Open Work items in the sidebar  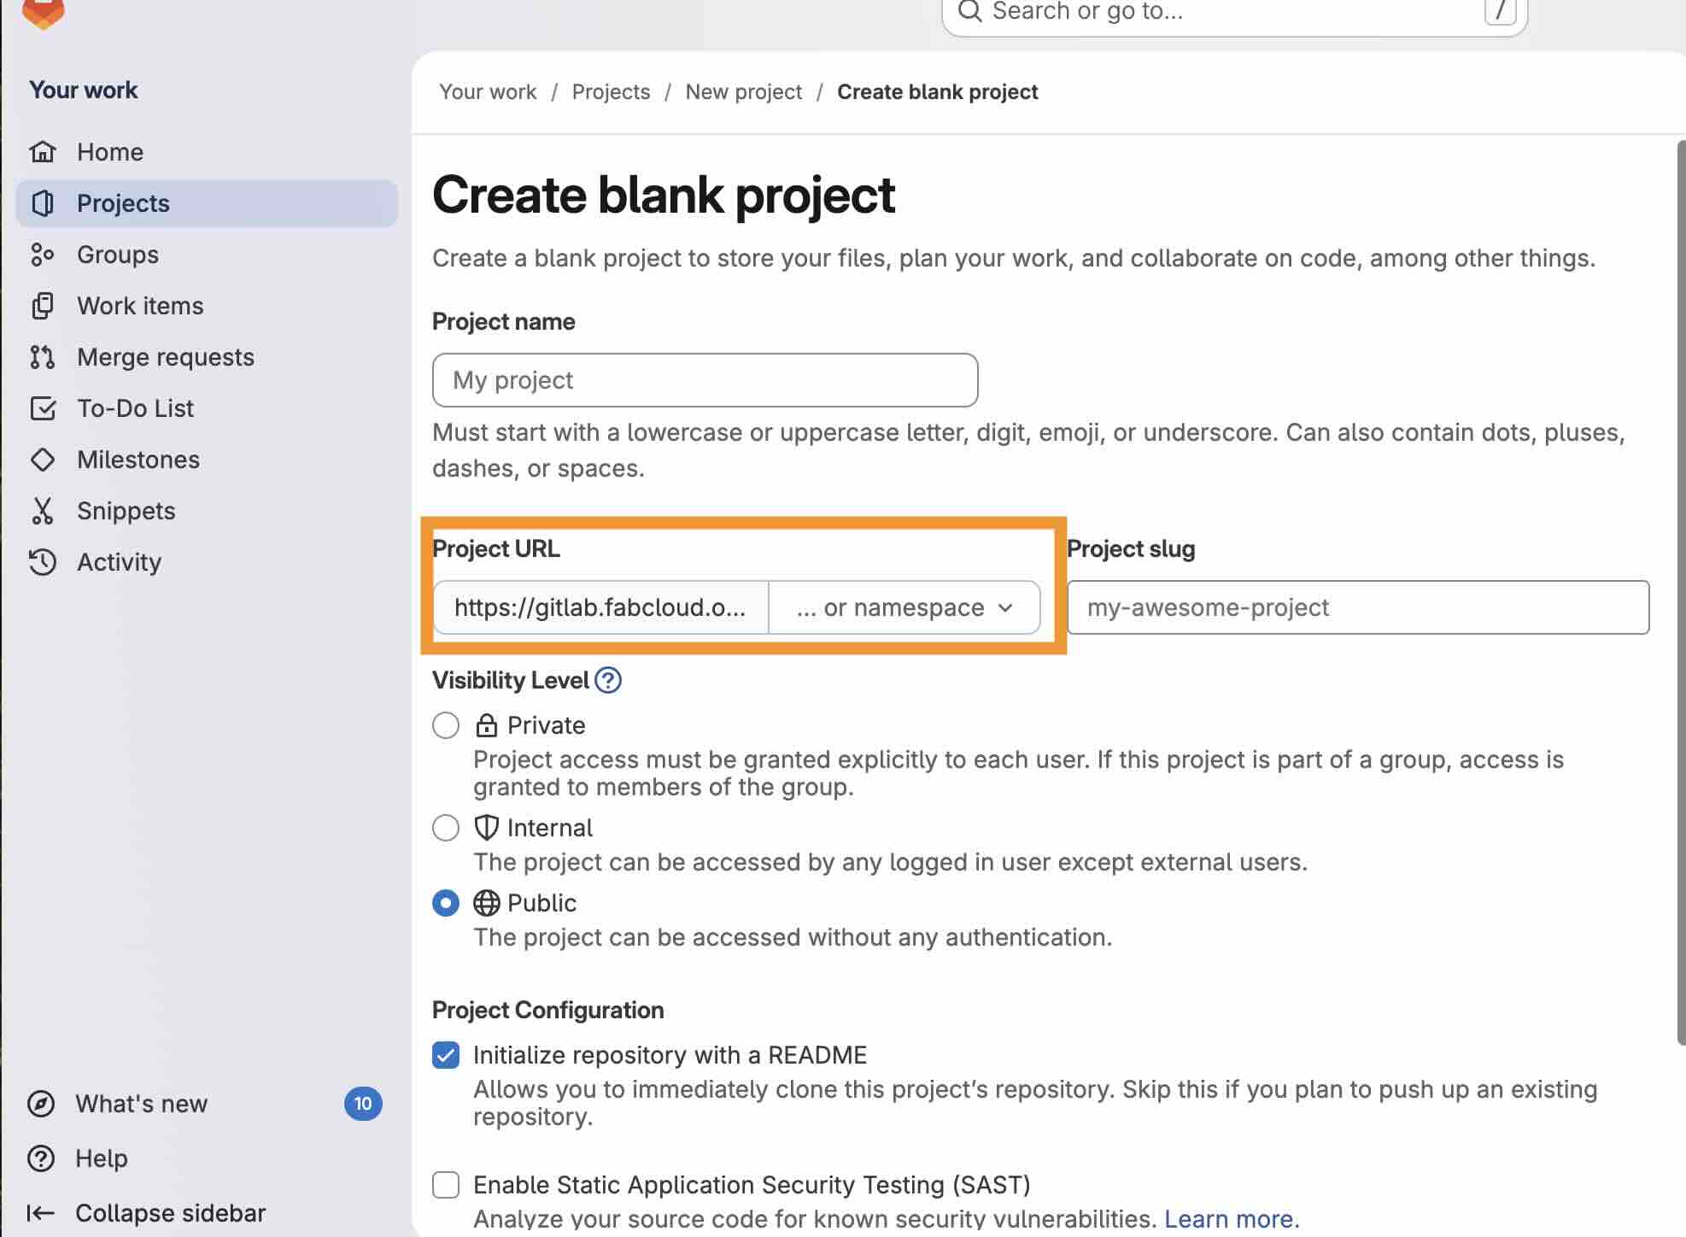point(207,306)
